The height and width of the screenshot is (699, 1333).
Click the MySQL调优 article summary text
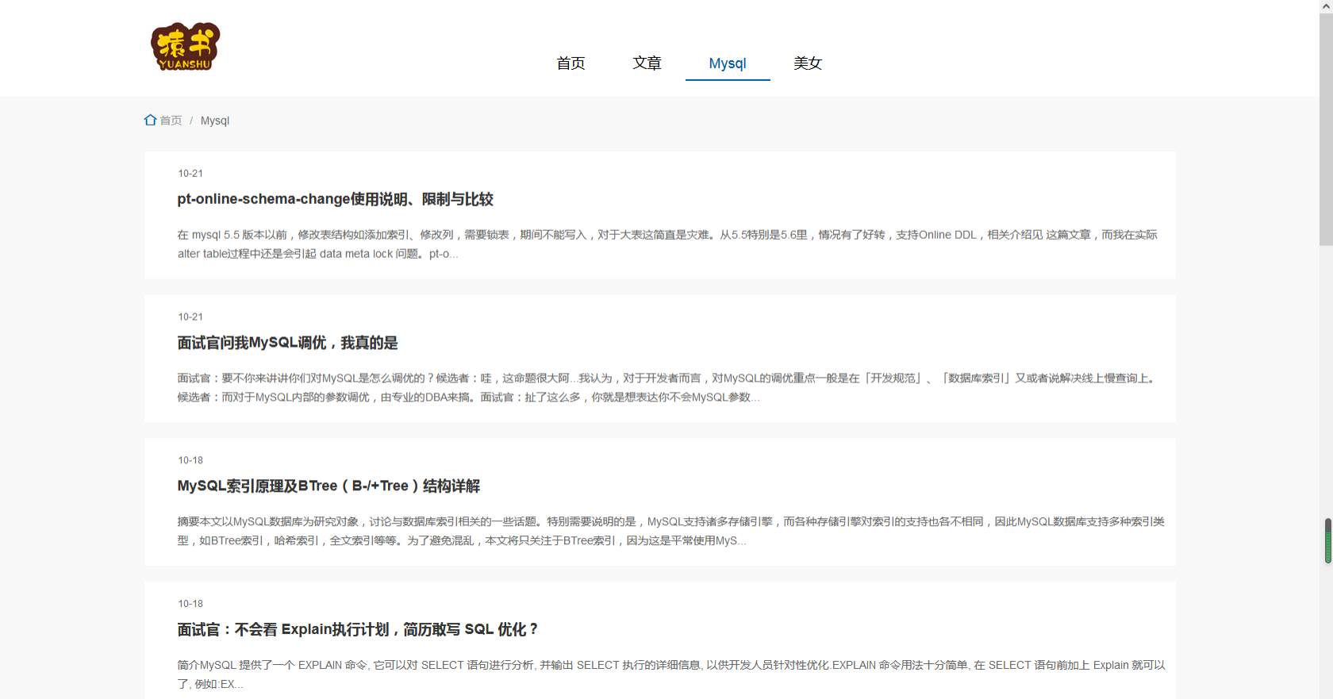click(x=667, y=388)
